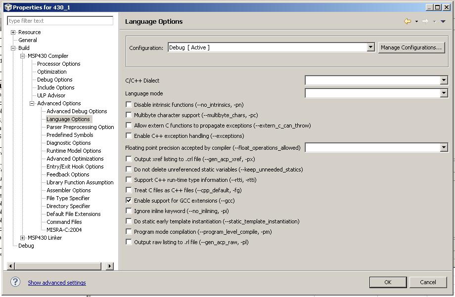Open Floating point precision dropdown
Screen dimensions: 455x297
click(444, 148)
